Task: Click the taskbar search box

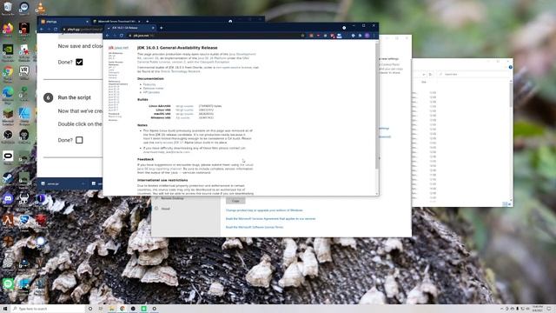Action: click(48, 309)
